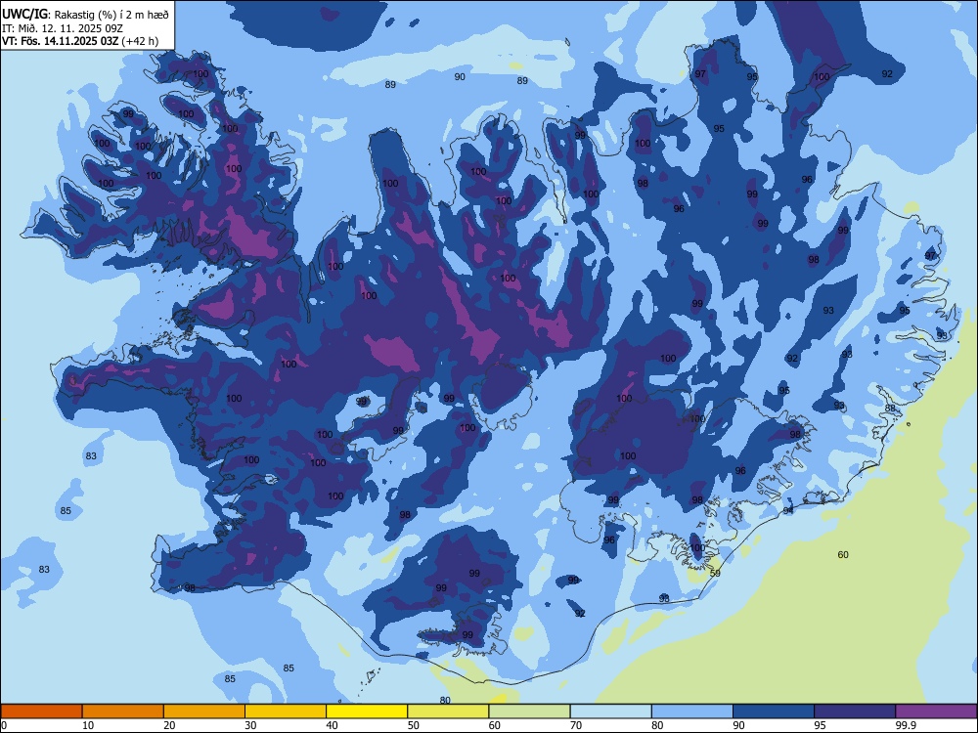Click the bright yellow 40–50 legend swatch
Screen dimensions: 978x733
point(367,711)
